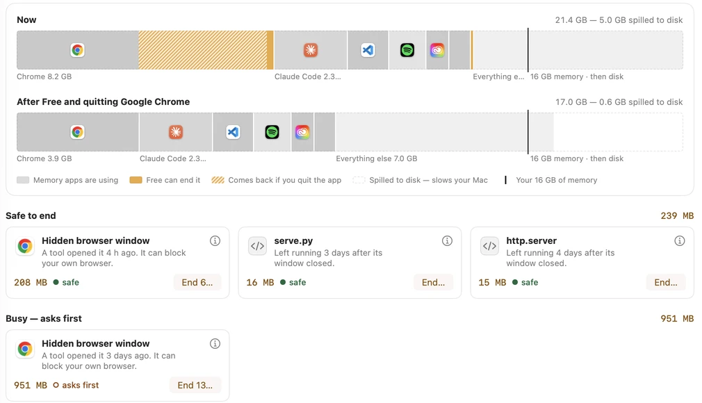Click the '208 MB' value
The width and height of the screenshot is (702, 403).
coord(31,283)
